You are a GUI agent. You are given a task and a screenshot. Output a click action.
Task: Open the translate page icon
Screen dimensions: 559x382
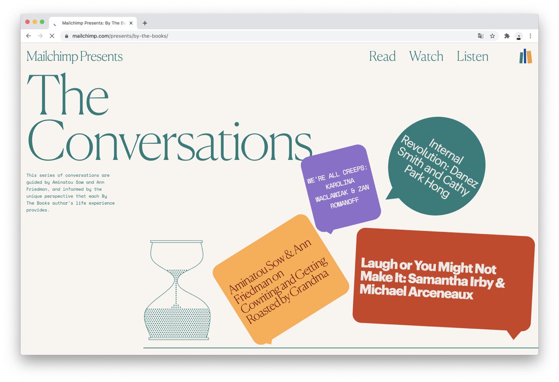tap(480, 36)
